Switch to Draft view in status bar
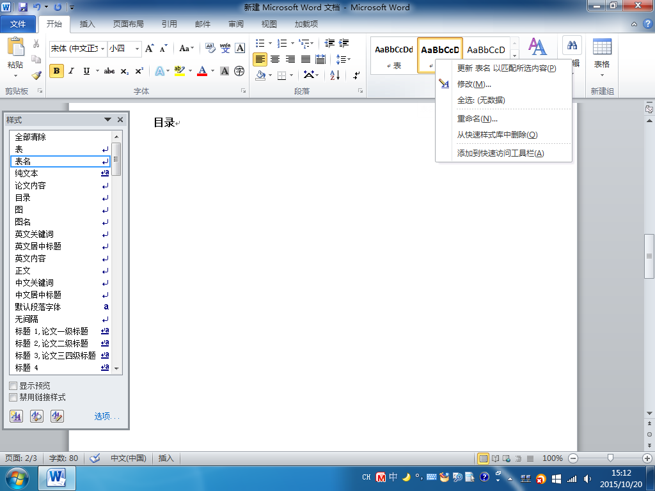655x491 pixels. click(x=530, y=458)
